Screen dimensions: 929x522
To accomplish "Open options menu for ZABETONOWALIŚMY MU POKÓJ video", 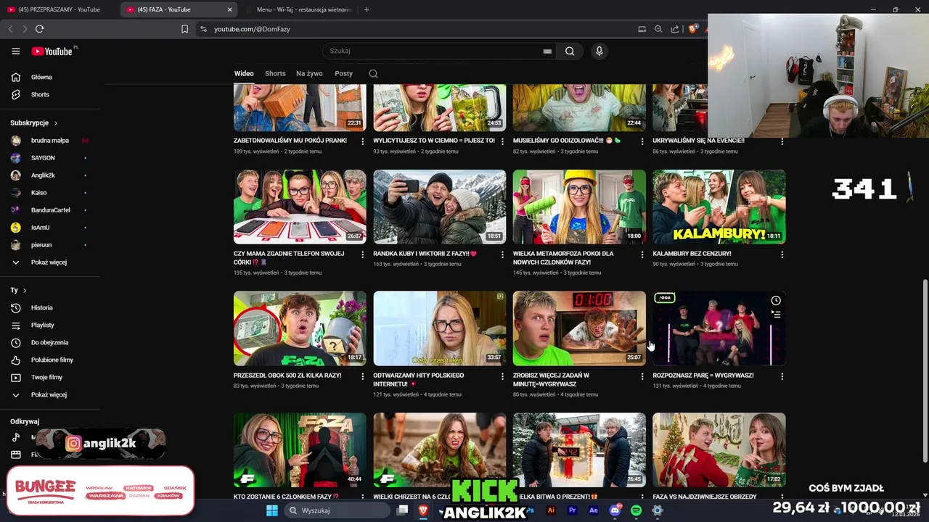I will pos(362,141).
